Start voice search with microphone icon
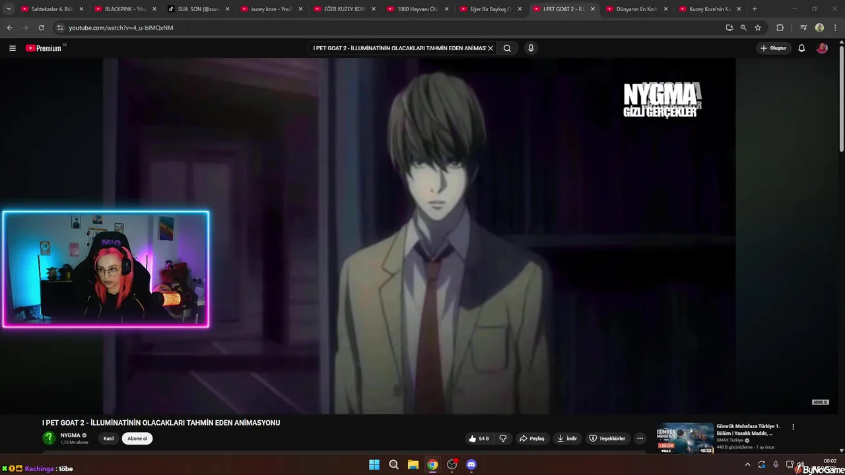 coord(531,48)
